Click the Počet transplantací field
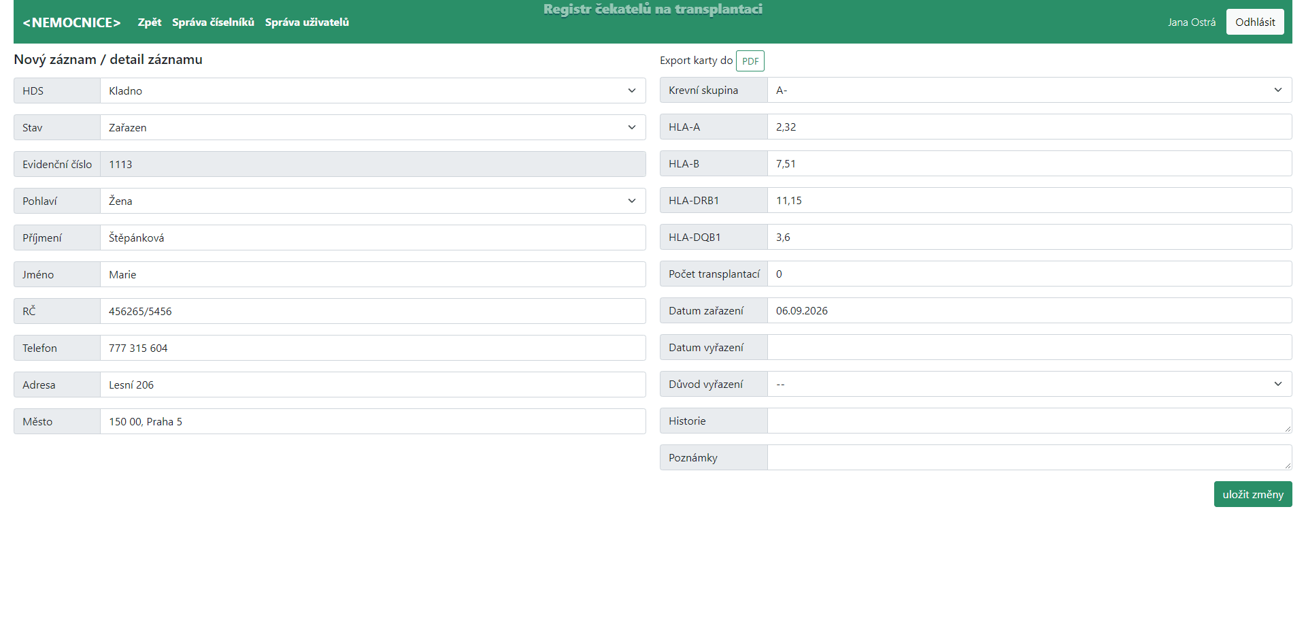1306x620 pixels. tap(1029, 274)
